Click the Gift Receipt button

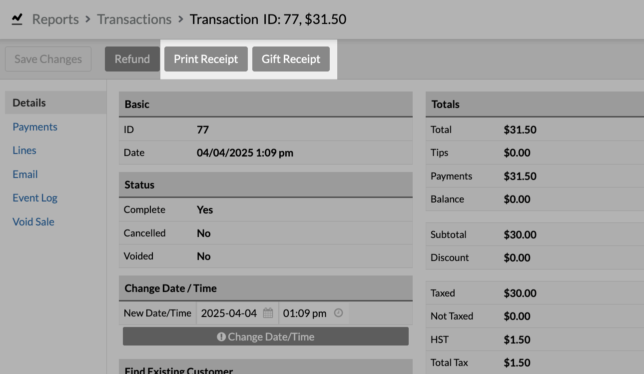291,59
